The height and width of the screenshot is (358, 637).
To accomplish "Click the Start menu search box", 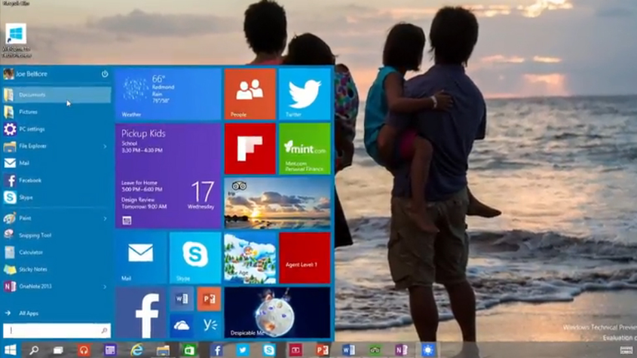I will coord(57,331).
